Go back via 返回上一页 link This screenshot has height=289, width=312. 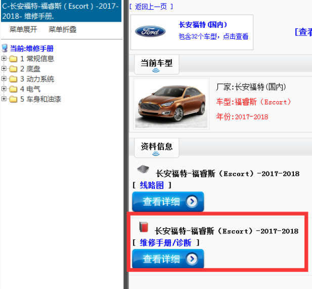tap(151, 7)
